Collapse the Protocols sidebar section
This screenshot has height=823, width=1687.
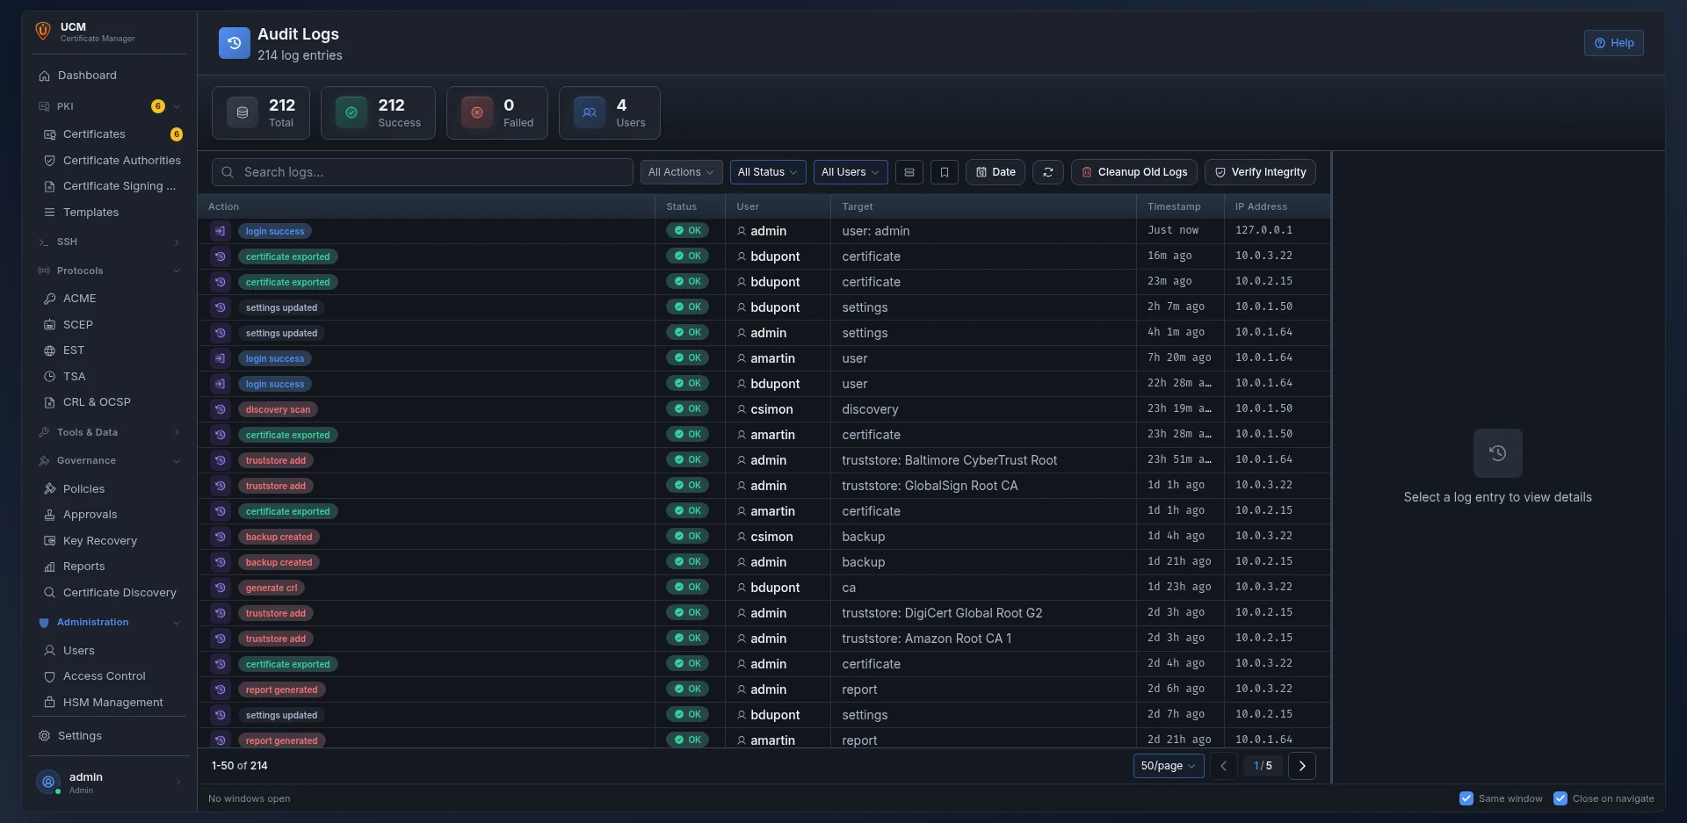[110, 271]
